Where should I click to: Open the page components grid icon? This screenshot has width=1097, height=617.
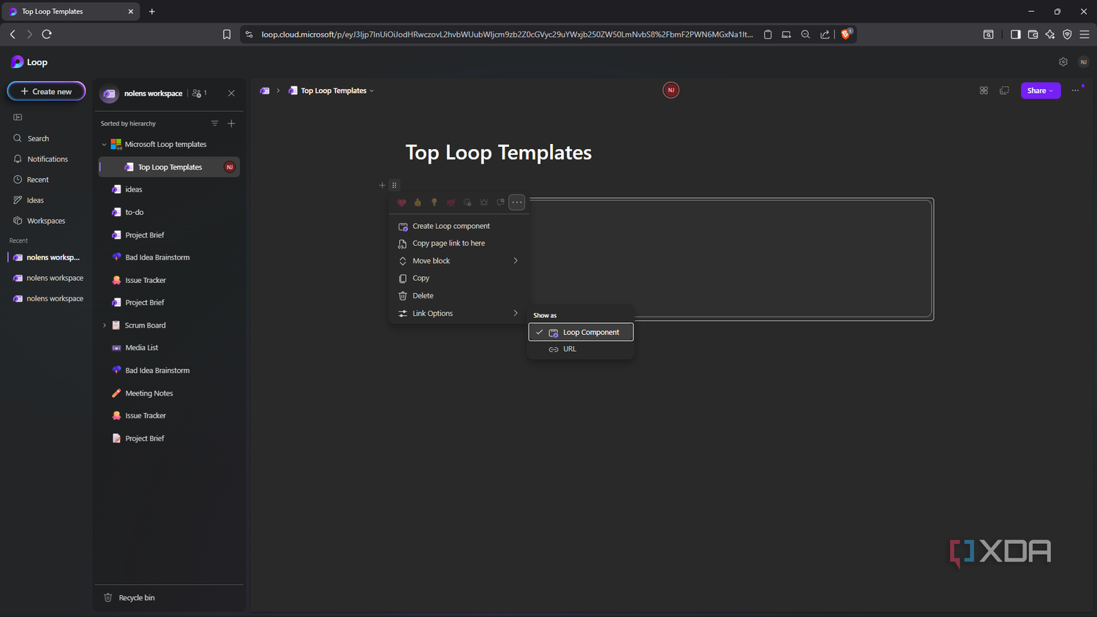984,91
